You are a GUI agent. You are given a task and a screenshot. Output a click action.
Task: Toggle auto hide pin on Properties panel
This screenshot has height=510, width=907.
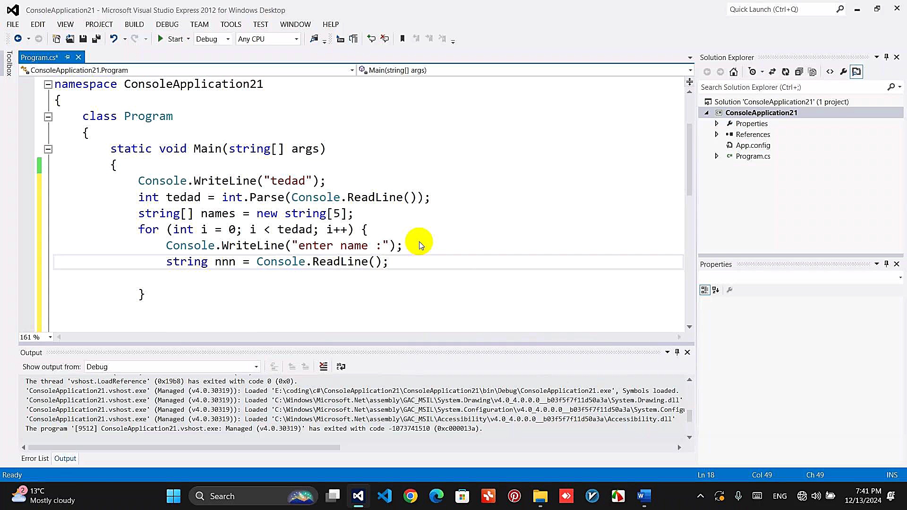click(886, 264)
